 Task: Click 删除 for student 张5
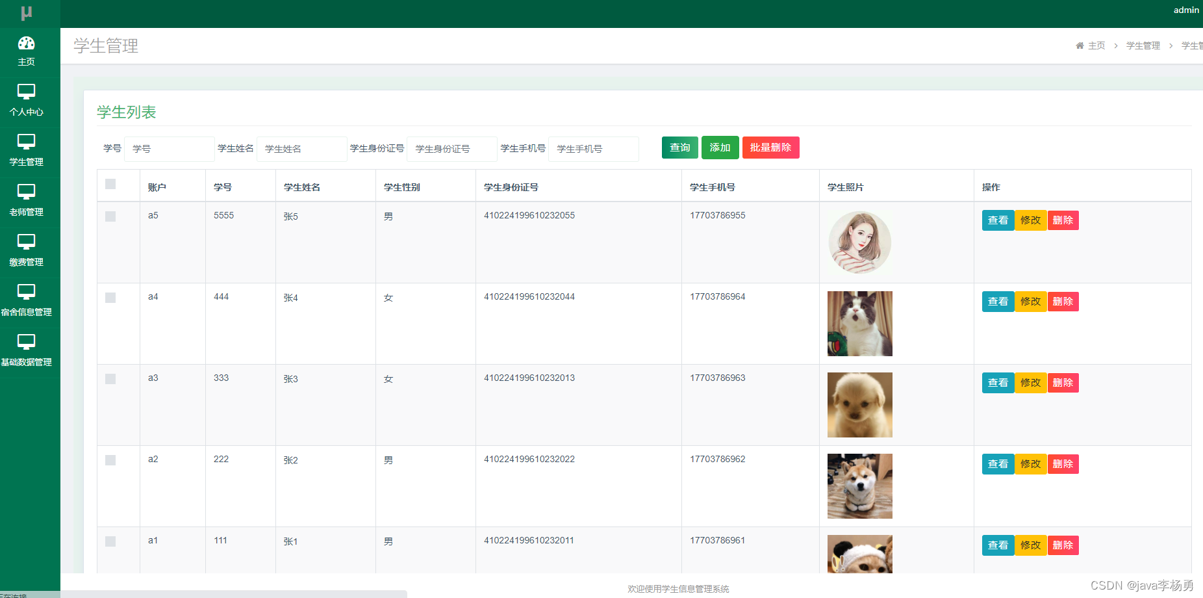click(1063, 220)
